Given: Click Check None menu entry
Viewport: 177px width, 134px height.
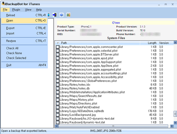Looking at the screenshot, I should [24, 53].
